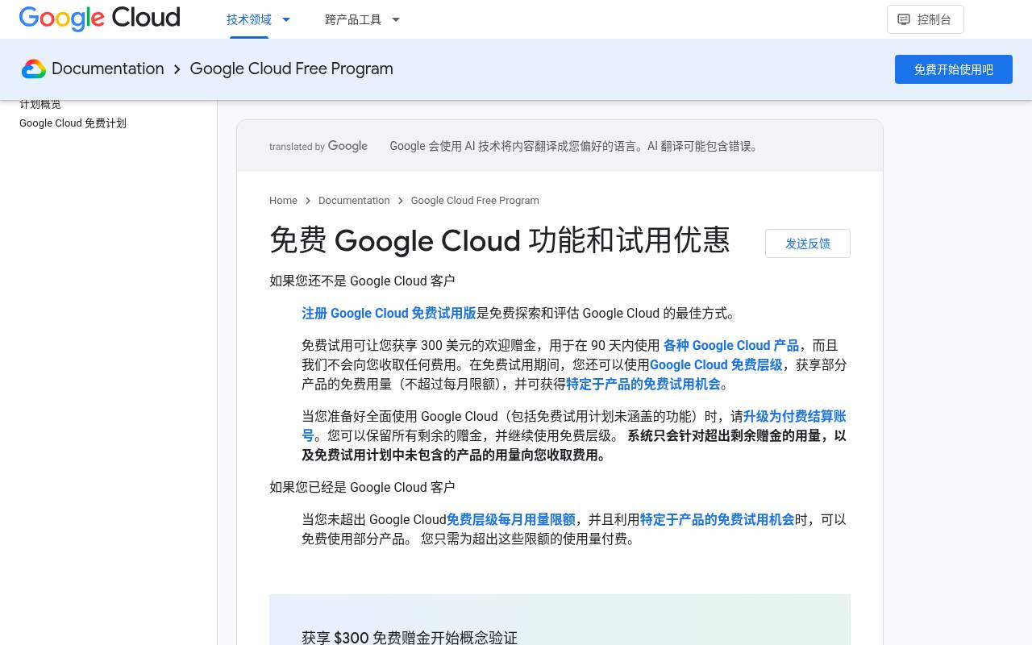Screen dimensions: 1032x645
Task: Click the console icon in 控制台 button
Action: click(x=904, y=19)
